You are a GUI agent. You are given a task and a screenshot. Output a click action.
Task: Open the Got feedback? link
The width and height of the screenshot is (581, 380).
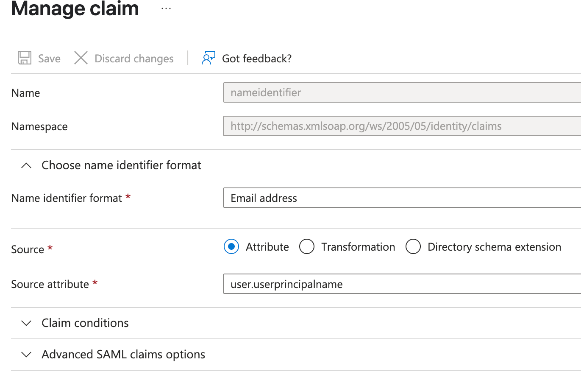click(256, 59)
